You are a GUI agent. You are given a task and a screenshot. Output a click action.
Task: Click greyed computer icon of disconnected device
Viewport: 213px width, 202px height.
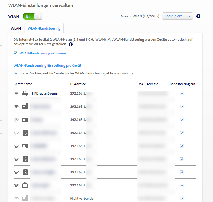(25, 198)
